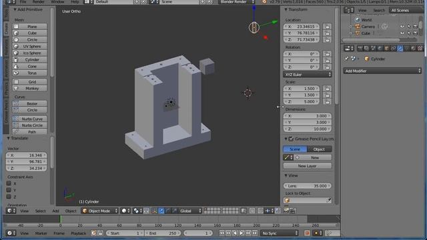This screenshot has width=427, height=240.
Task: Lock the Rotation X value
Action: click(328, 54)
